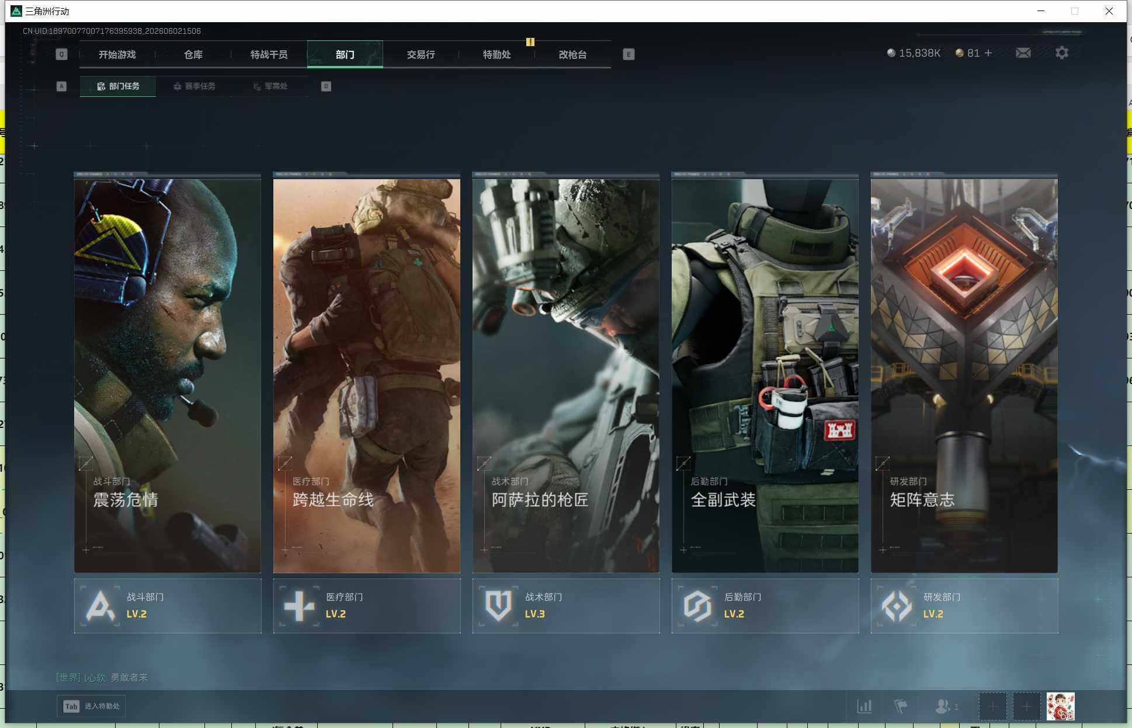Switch to the 特战干员 tab
The width and height of the screenshot is (1132, 728).
pyautogui.click(x=269, y=54)
